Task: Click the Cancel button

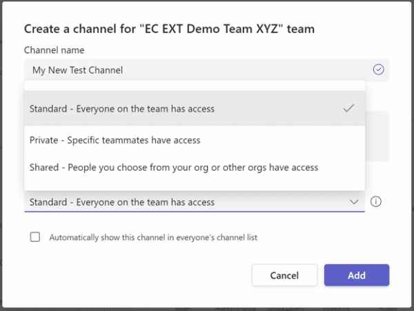Action: (284, 275)
